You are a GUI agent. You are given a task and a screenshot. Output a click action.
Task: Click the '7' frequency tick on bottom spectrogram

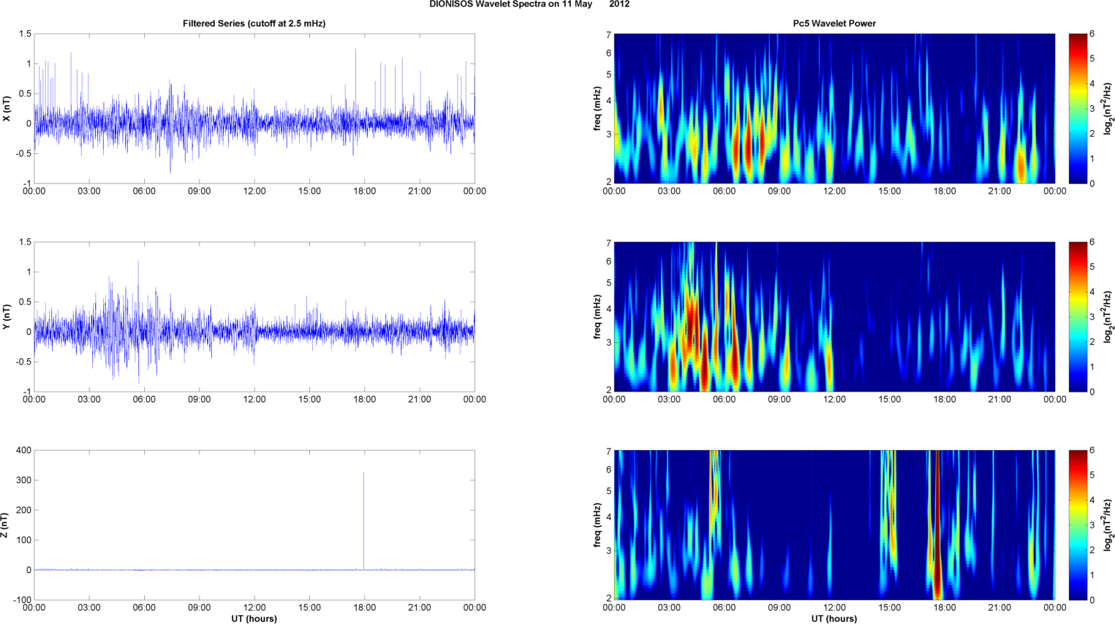coord(608,451)
